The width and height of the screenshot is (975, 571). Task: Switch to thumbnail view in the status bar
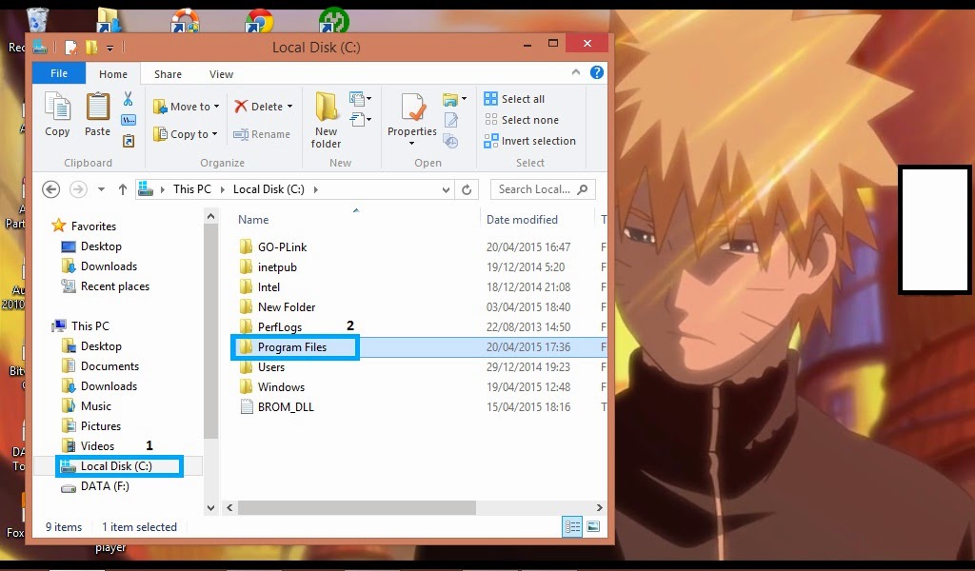click(593, 526)
